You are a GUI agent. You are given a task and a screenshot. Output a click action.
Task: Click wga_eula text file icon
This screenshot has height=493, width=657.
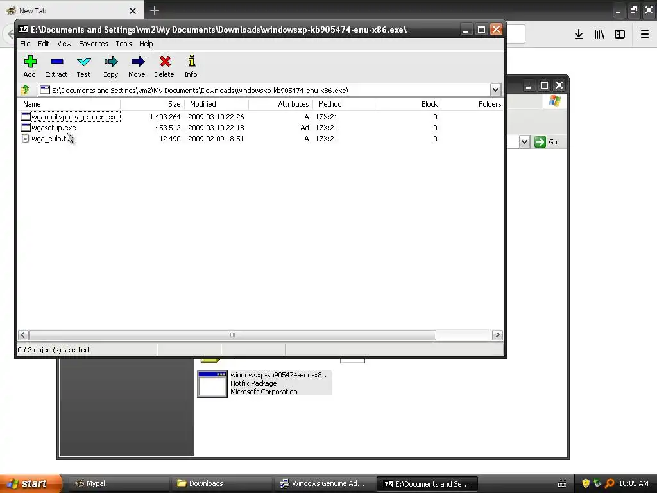(25, 139)
